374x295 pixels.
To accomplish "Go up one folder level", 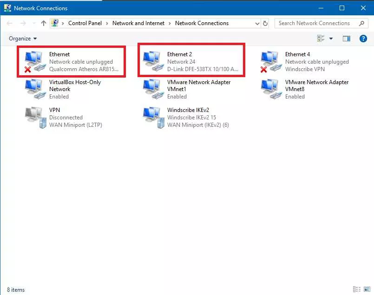I will click(43, 23).
